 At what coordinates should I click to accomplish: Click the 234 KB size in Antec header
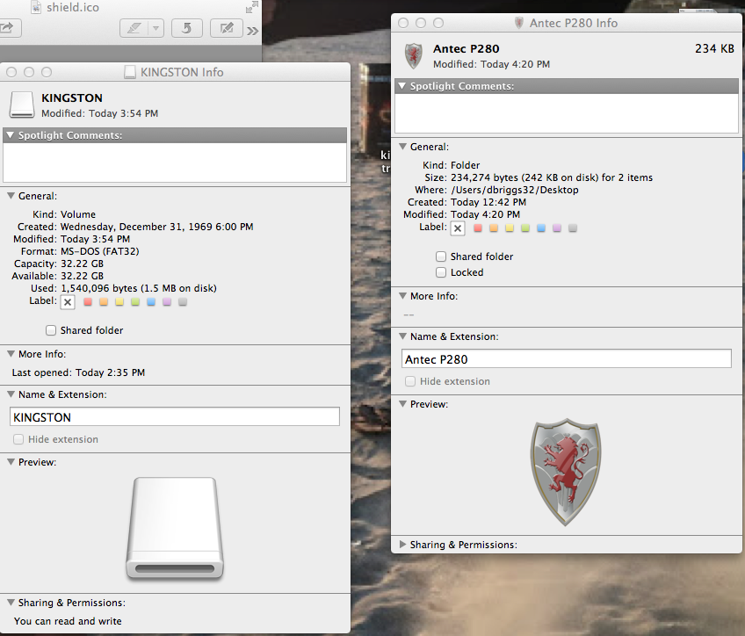tap(714, 48)
